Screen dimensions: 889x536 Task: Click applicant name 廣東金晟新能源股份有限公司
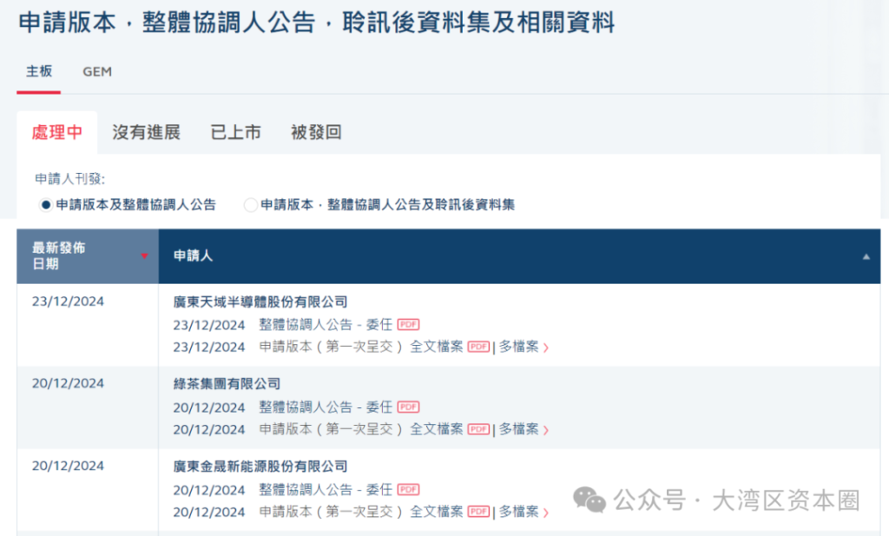tap(260, 467)
